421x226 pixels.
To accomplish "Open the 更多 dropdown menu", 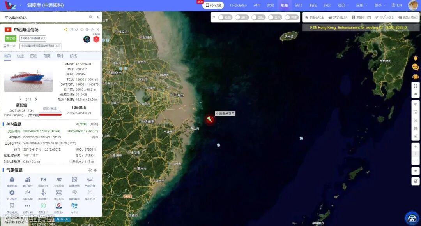I will pos(380,5).
